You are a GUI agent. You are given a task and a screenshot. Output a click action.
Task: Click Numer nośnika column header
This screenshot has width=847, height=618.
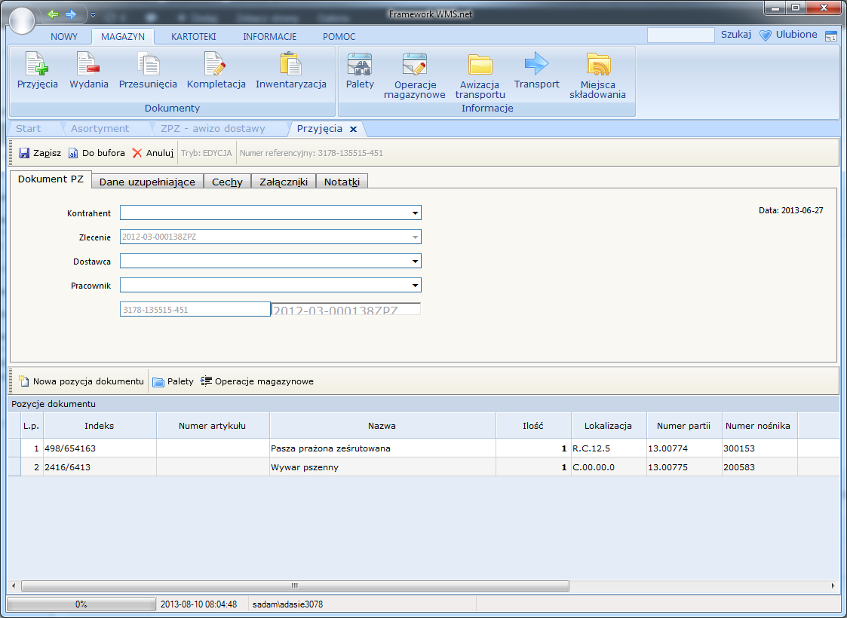(759, 426)
